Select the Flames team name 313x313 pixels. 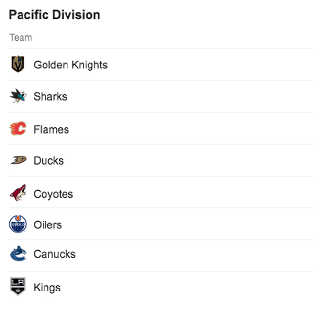click(51, 130)
